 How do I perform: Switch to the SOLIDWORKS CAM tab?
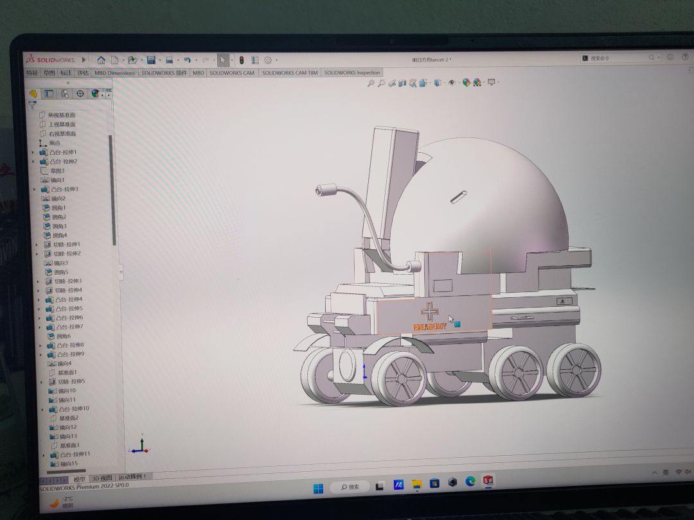231,73
